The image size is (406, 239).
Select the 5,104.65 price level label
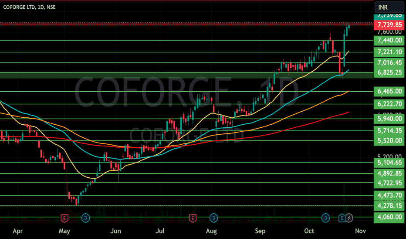tap(389, 163)
